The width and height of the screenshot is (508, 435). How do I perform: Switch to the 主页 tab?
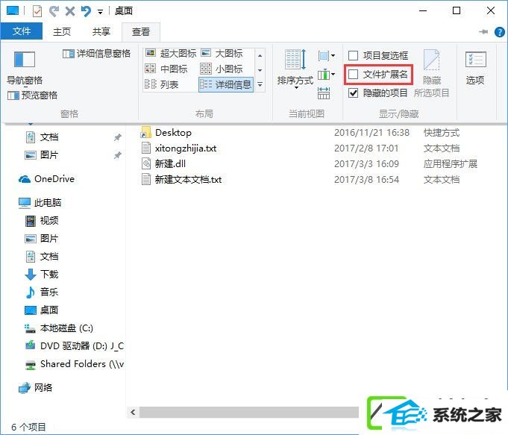click(62, 32)
